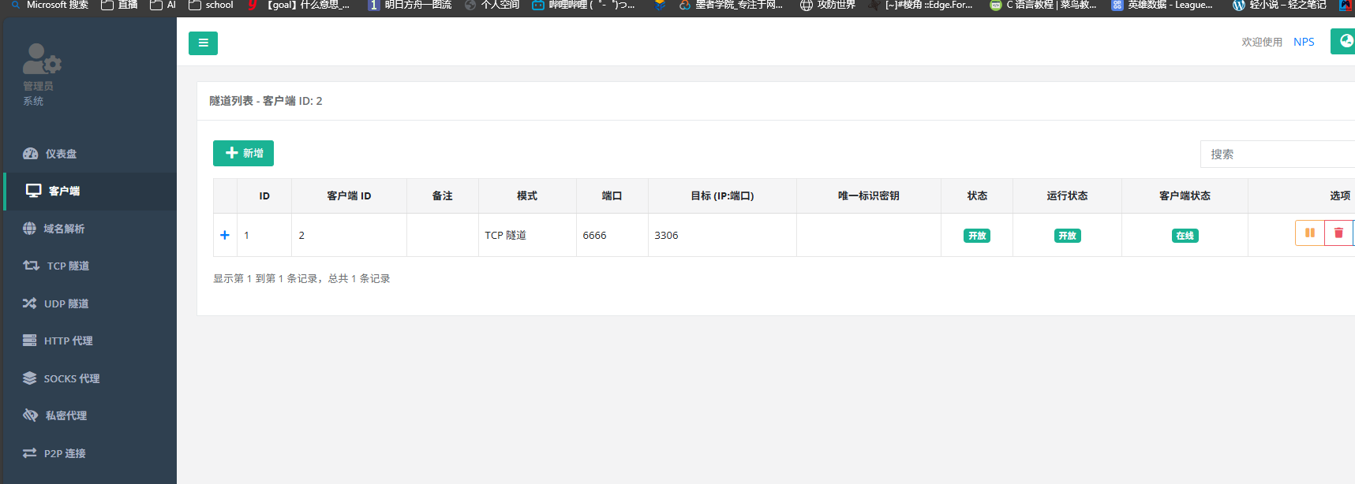The image size is (1355, 484).
Task: Click the 开放 badge in 运行状态 column
Action: [x=1067, y=236]
